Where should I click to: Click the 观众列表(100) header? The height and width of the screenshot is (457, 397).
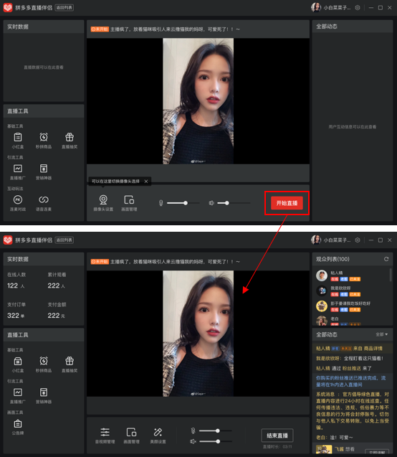[x=333, y=259]
